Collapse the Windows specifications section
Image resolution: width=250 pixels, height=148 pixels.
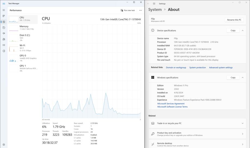point(242,78)
